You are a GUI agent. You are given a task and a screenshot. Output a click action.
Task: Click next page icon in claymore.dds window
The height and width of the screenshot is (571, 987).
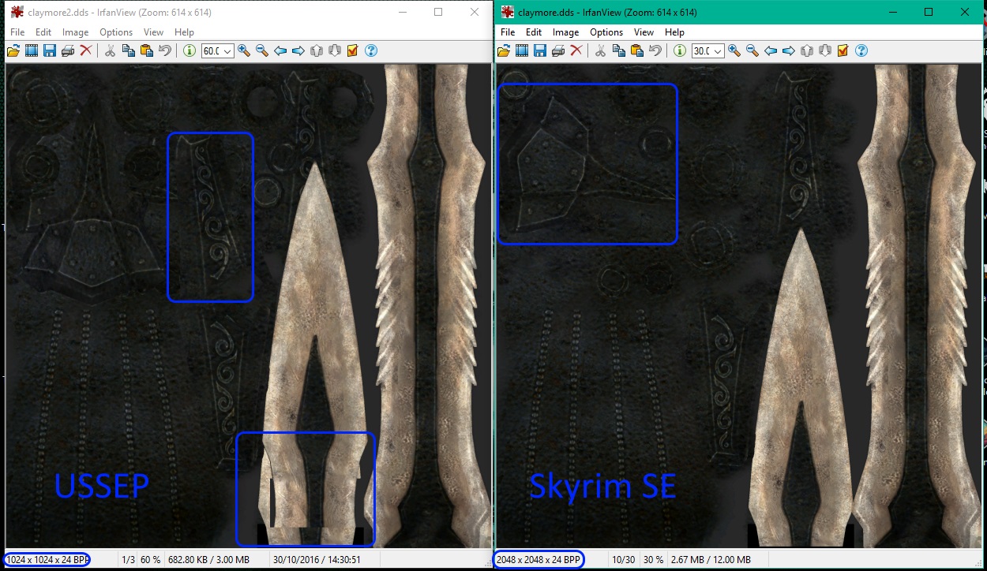(x=825, y=50)
